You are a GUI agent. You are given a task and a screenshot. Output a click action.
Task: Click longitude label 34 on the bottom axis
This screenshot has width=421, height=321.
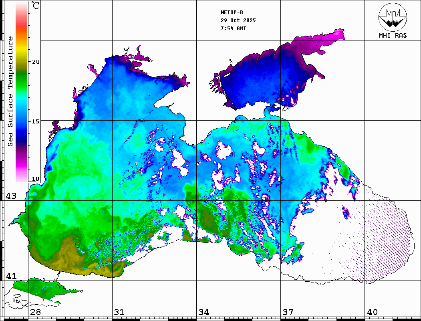point(203,312)
